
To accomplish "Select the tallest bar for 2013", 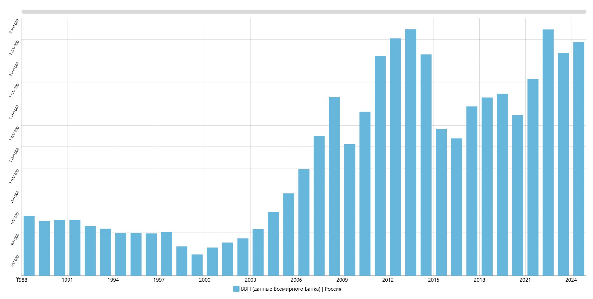I will coord(411,153).
